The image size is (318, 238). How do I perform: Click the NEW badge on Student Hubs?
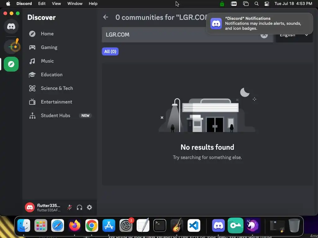pyautogui.click(x=85, y=116)
